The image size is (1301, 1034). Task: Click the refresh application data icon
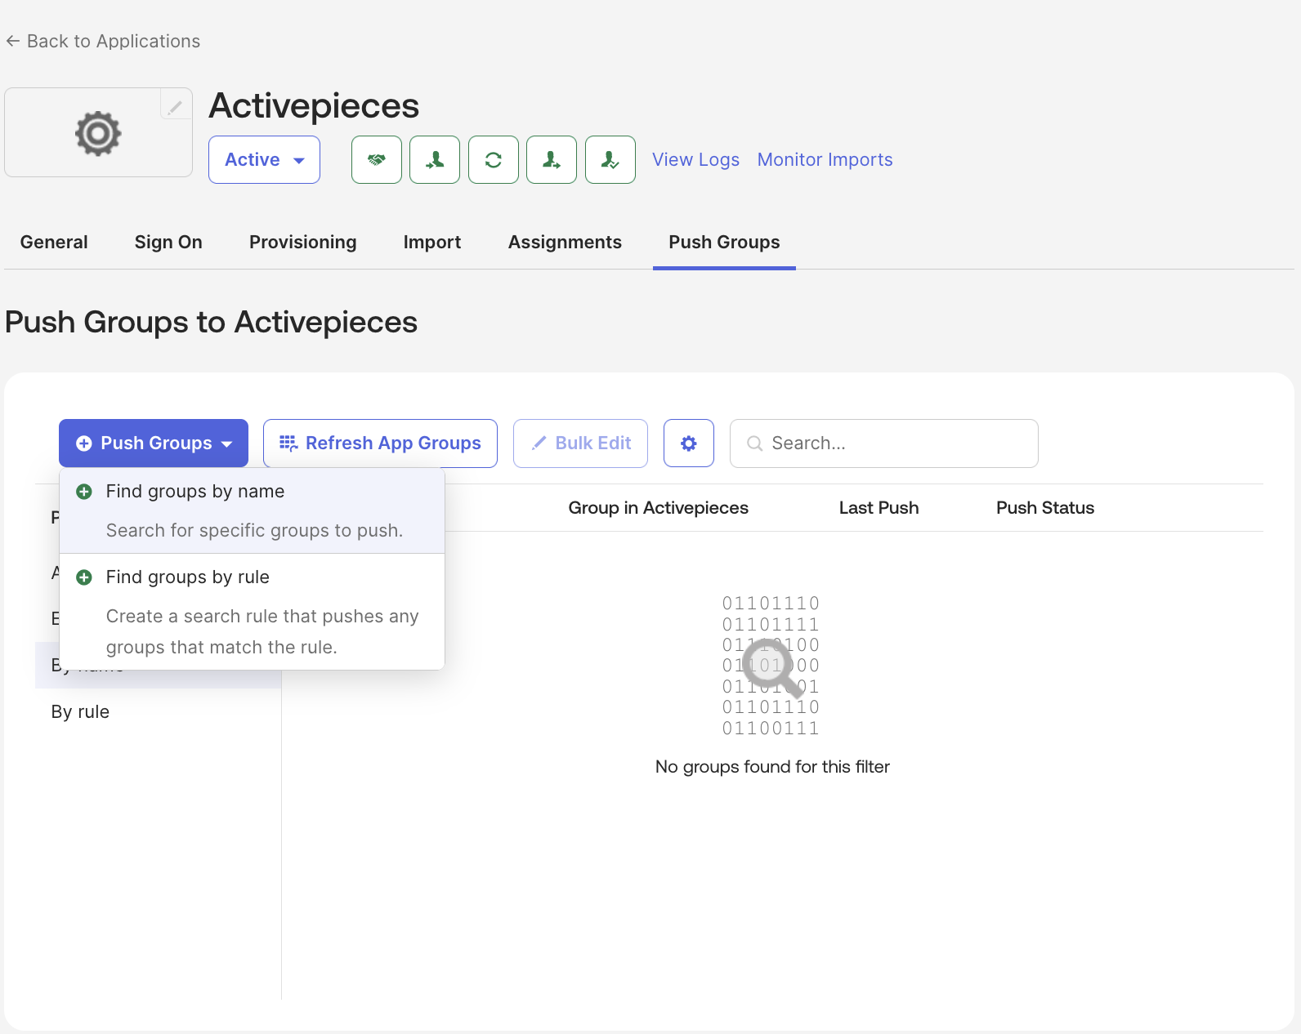tap(494, 159)
